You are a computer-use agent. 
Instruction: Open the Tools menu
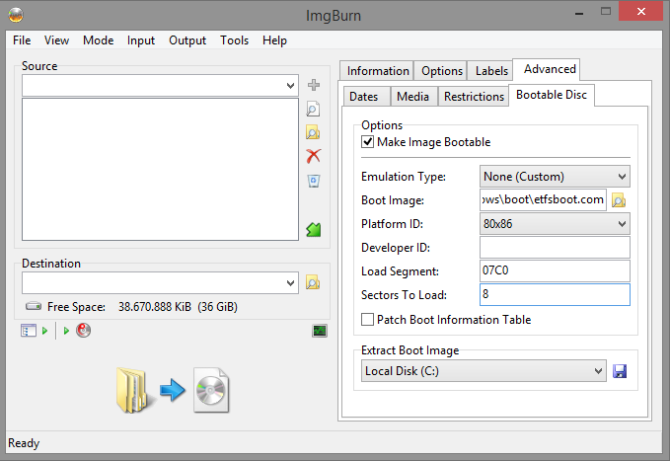[234, 40]
